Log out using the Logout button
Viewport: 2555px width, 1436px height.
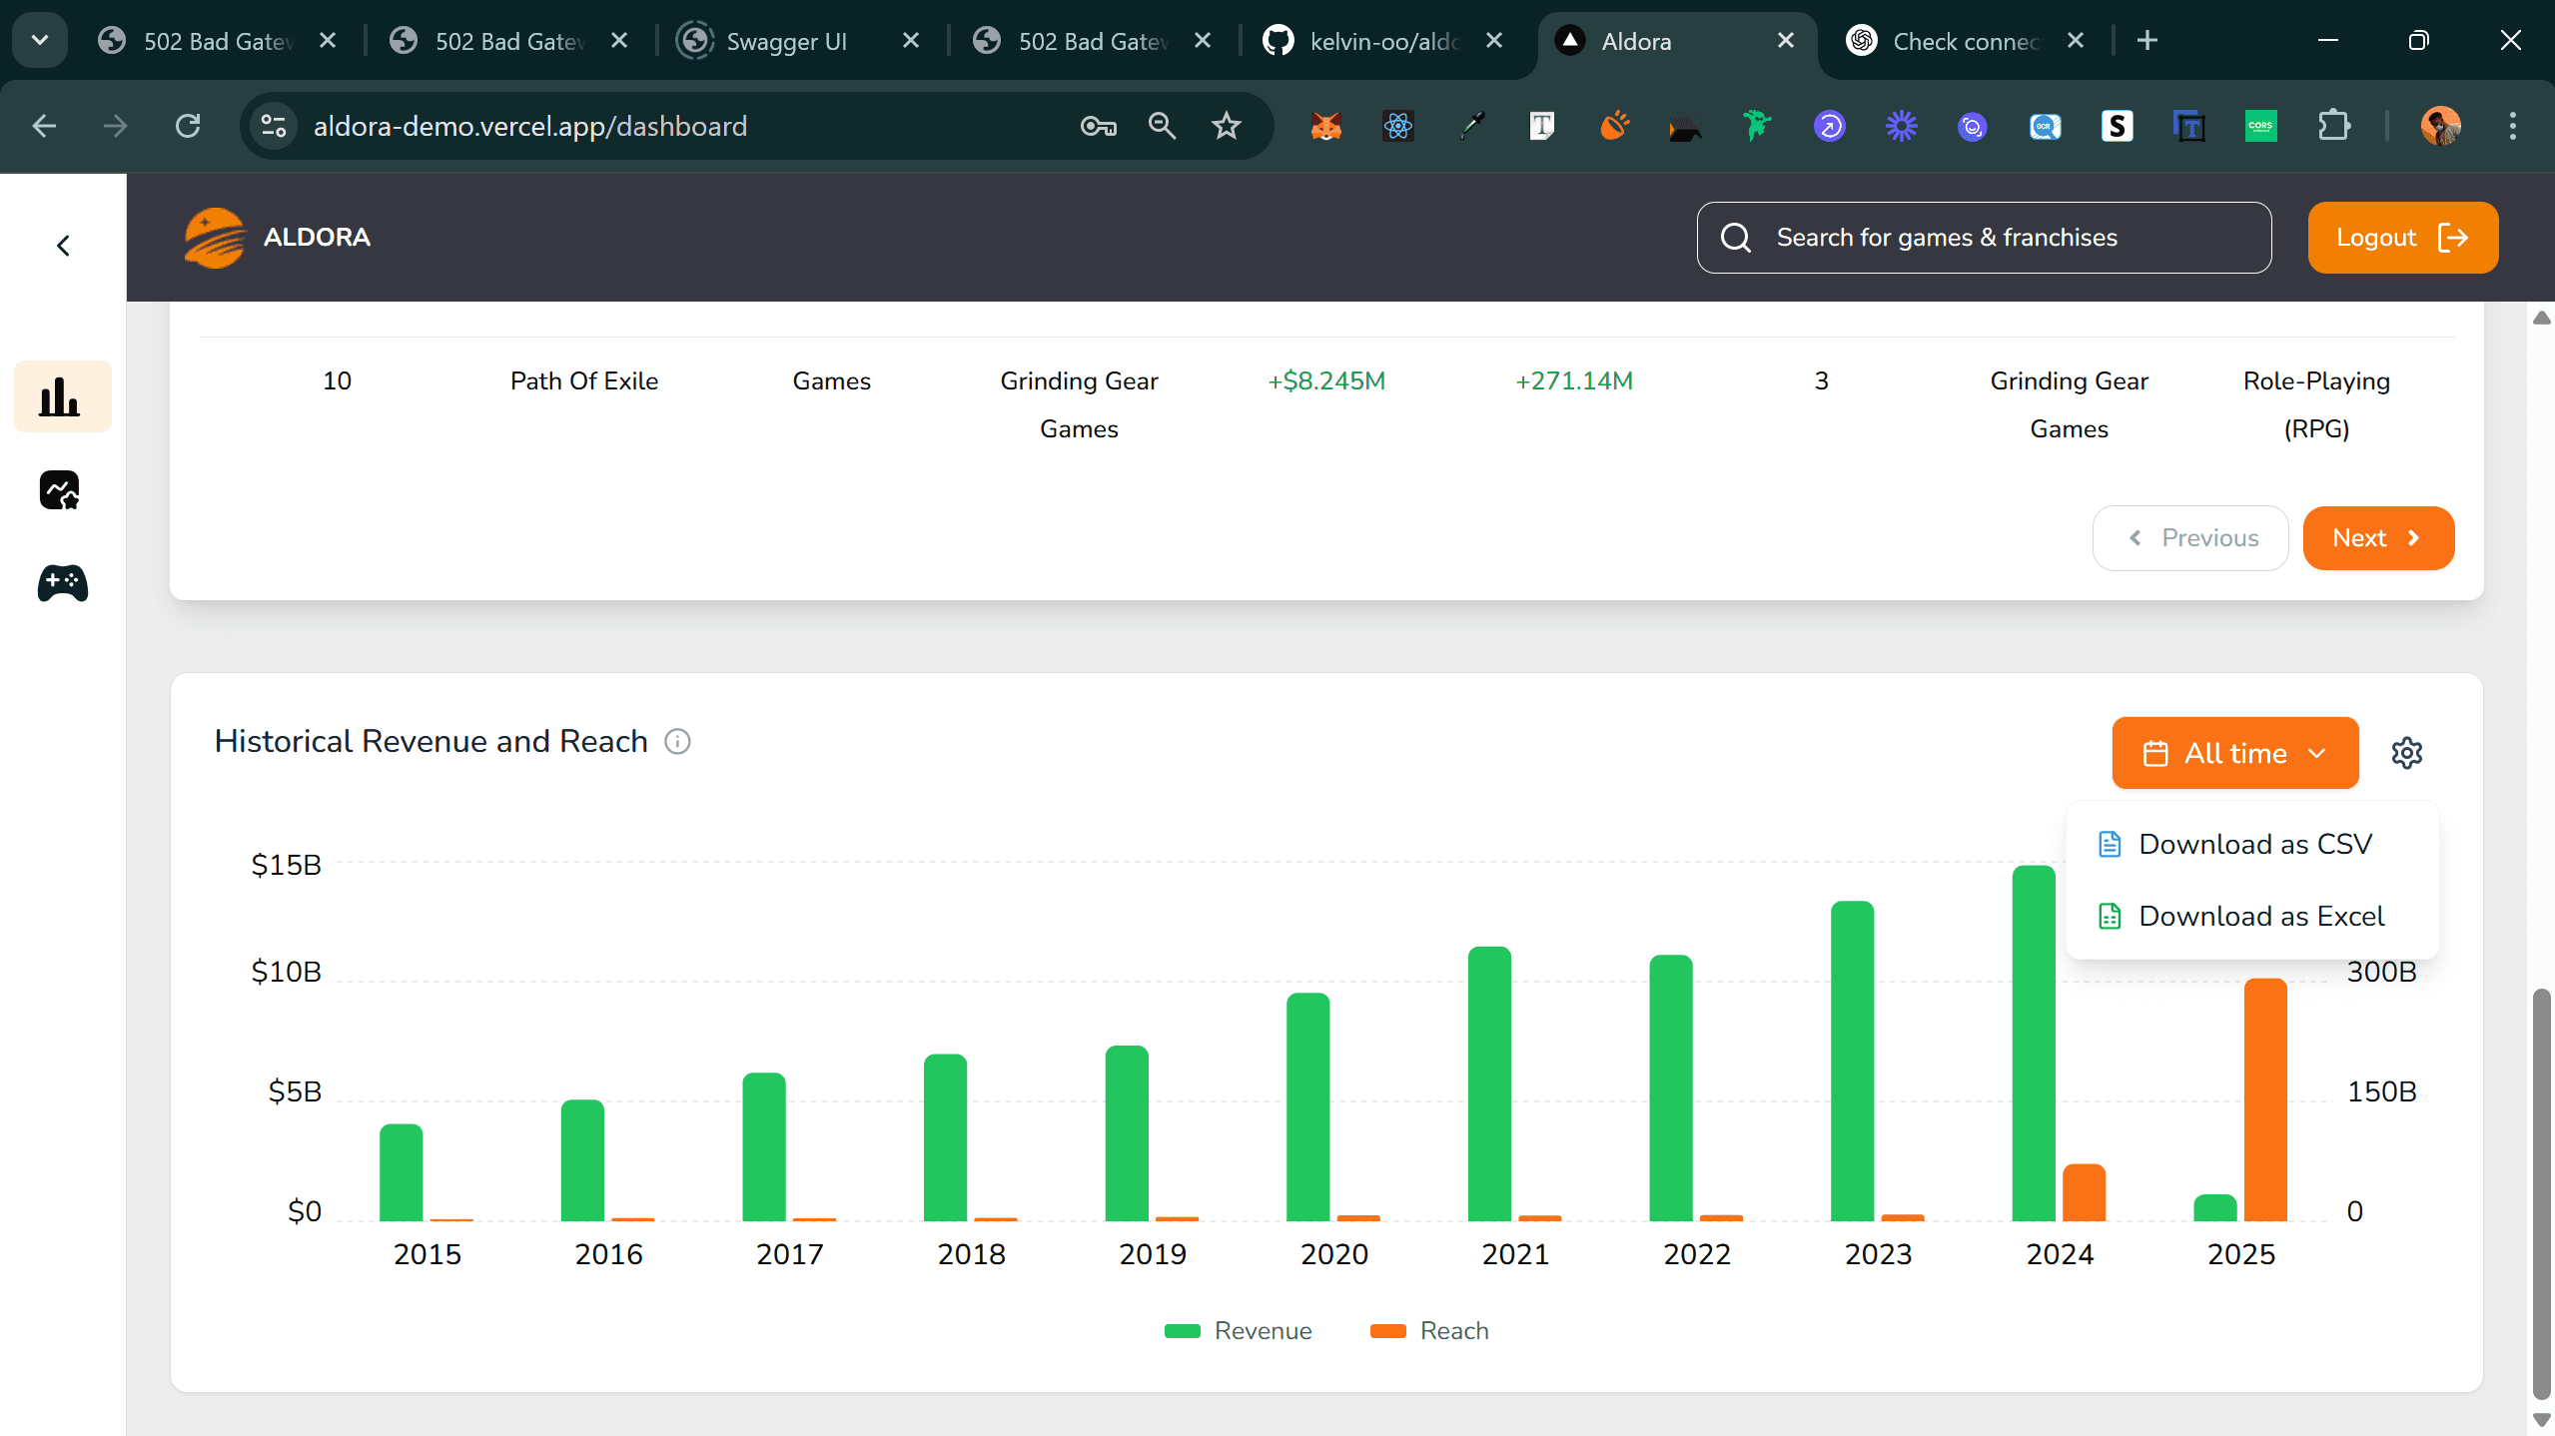pos(2401,237)
